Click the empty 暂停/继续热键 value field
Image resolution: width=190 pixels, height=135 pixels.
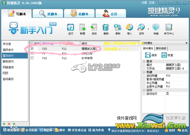[177, 79]
